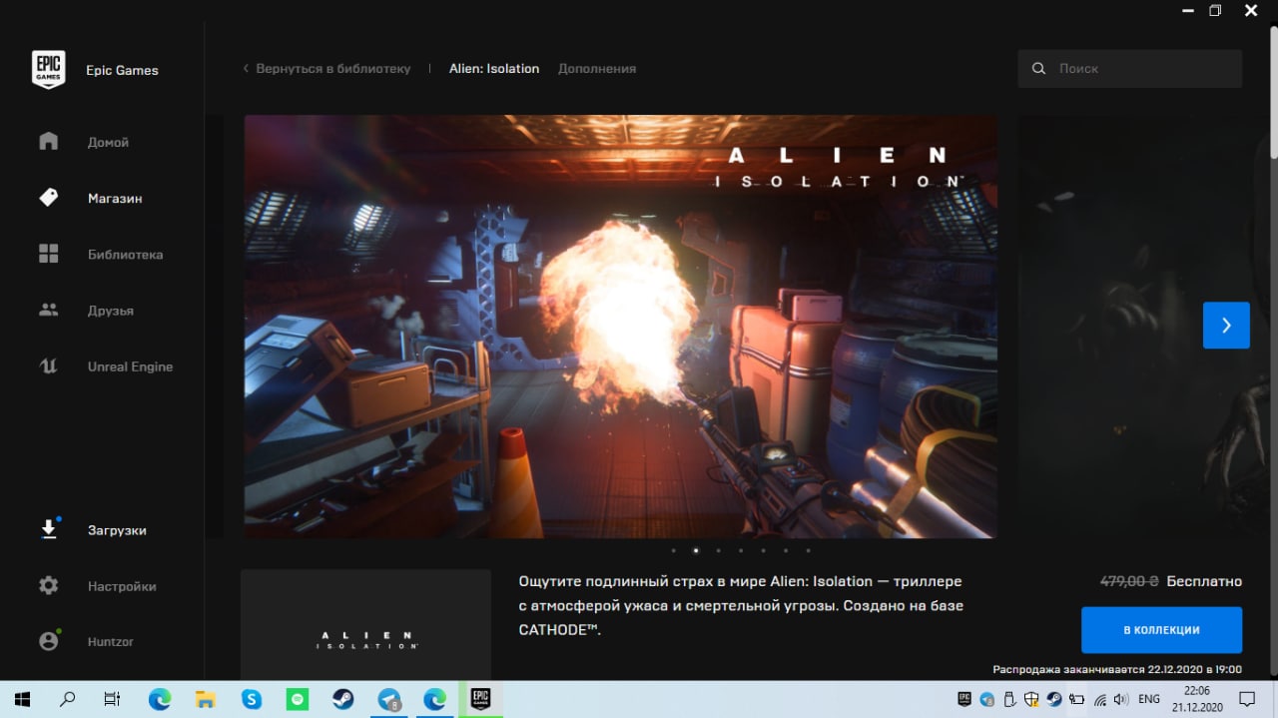Image resolution: width=1278 pixels, height=718 pixels.
Task: Open Steam from the taskbar
Action: point(342,699)
